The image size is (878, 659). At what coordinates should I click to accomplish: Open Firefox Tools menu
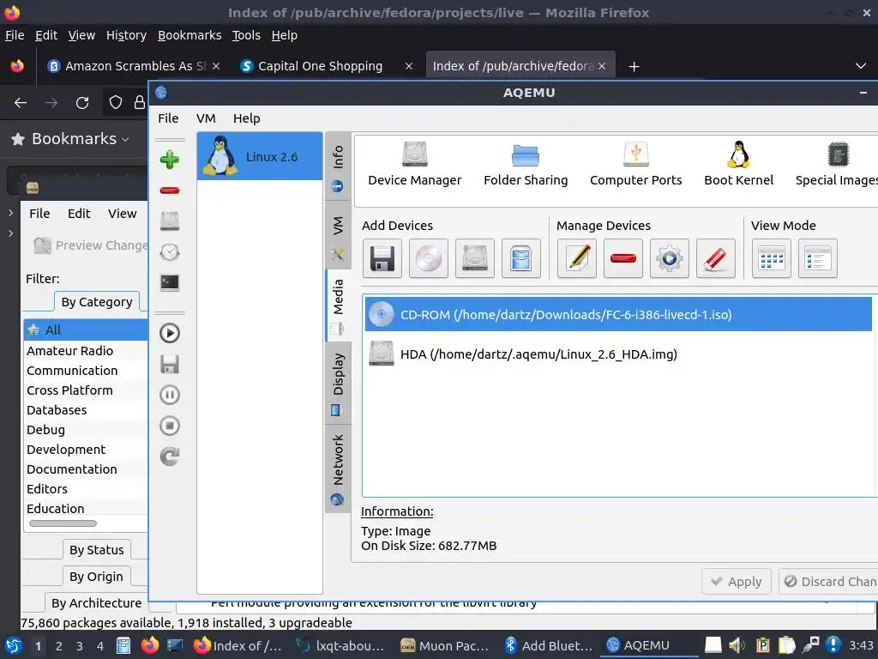tap(246, 35)
